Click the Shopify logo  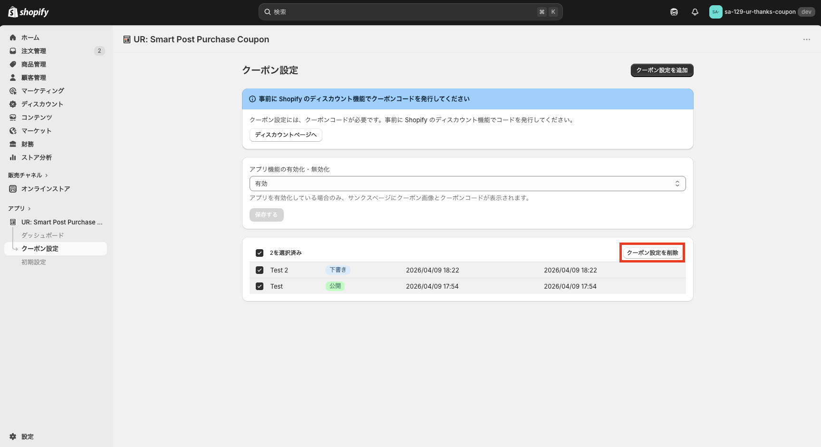pos(29,12)
